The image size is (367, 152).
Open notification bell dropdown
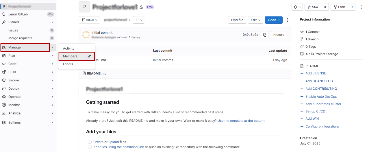point(297,7)
